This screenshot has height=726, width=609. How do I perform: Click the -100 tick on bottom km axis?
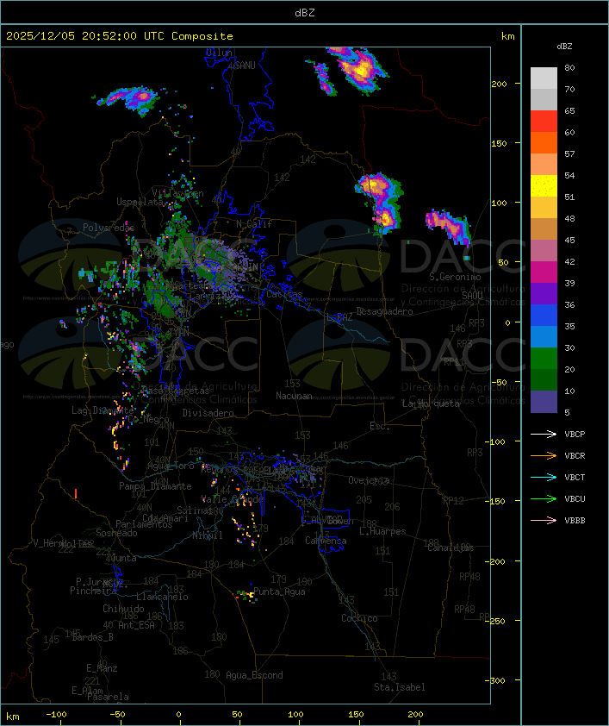pyautogui.click(x=56, y=715)
